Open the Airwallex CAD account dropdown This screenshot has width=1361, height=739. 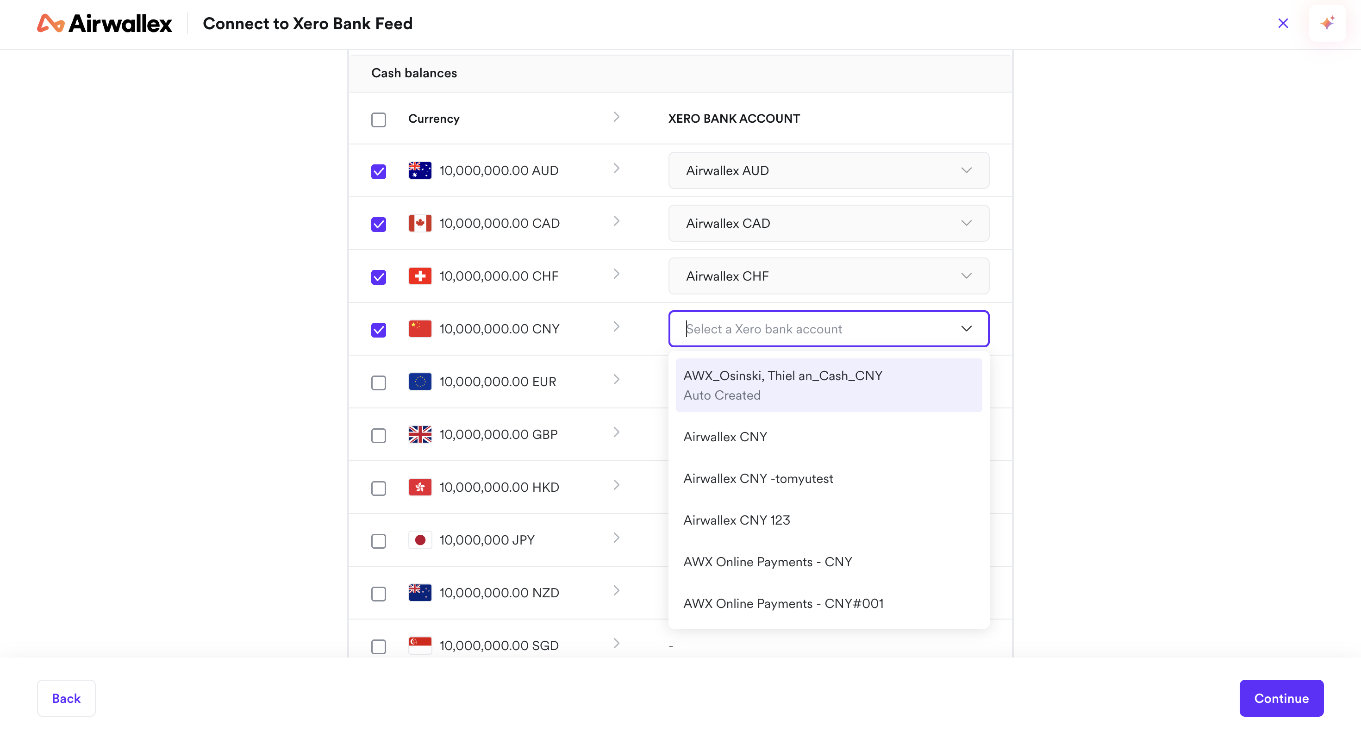(829, 223)
